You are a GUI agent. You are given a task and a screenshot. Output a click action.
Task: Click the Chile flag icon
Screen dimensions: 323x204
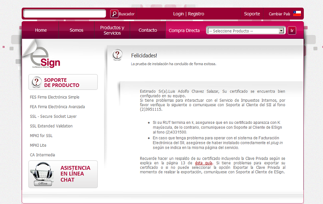pyautogui.click(x=297, y=14)
